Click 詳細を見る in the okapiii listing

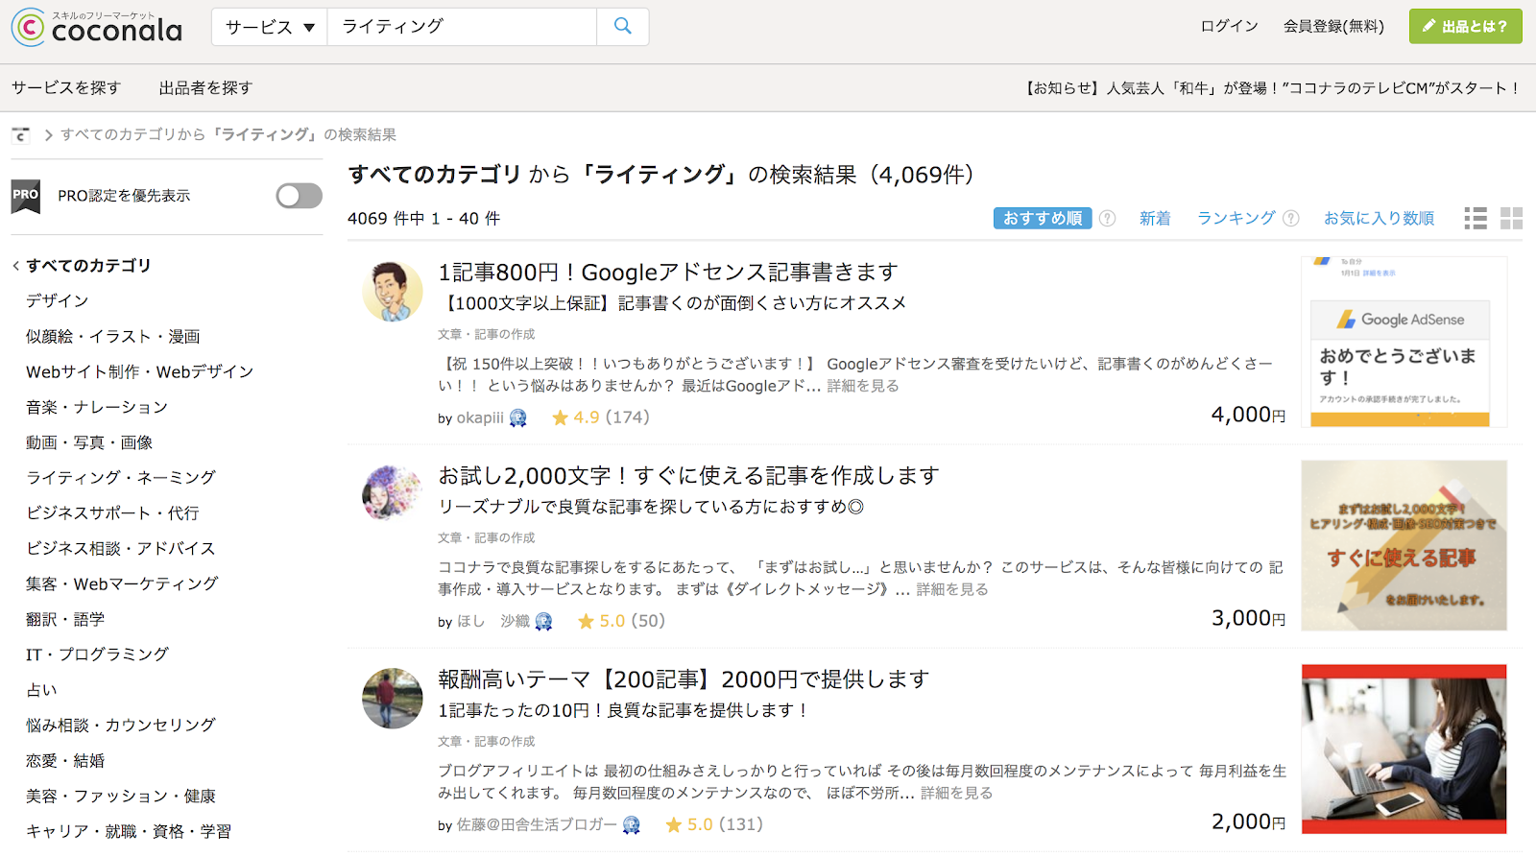(863, 386)
